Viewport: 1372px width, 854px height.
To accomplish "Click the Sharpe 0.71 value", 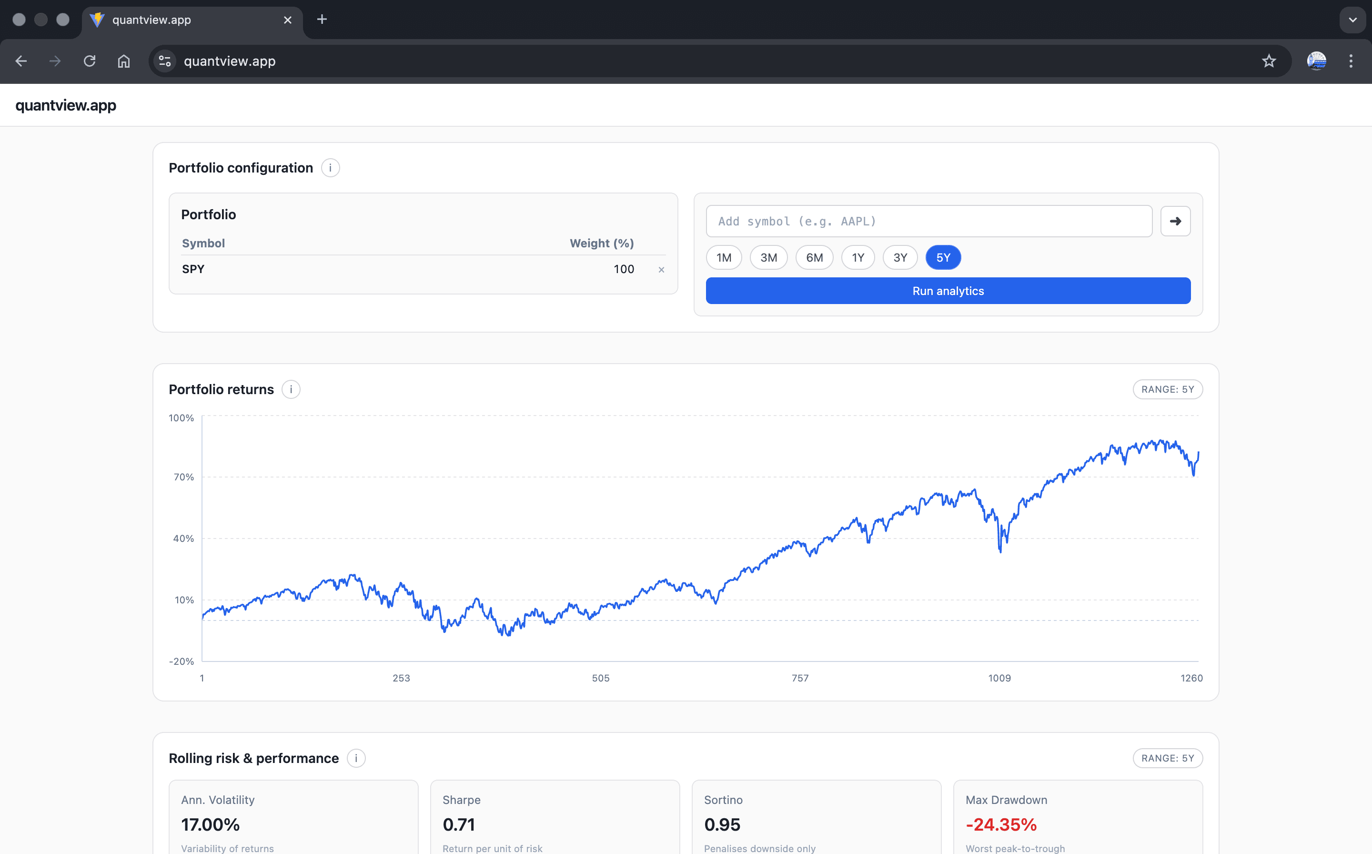I will 458,824.
